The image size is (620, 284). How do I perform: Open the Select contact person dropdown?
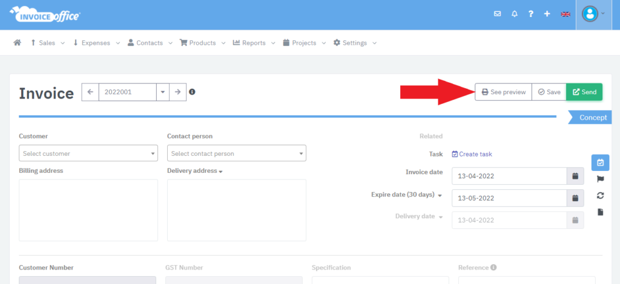pyautogui.click(x=237, y=153)
